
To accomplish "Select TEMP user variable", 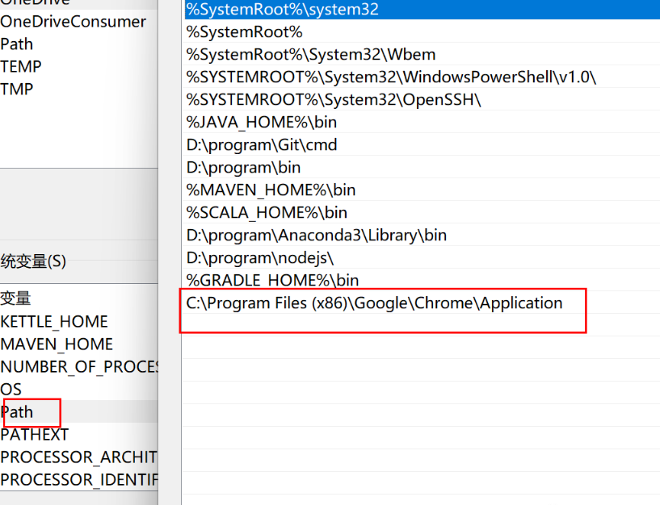I will (78, 66).
